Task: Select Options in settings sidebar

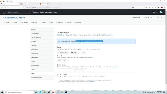Action: pos(42,30)
